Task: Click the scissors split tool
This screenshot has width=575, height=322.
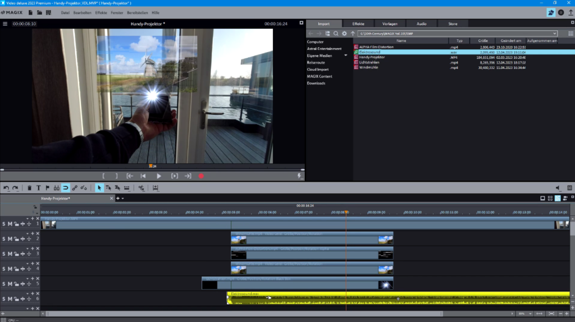Action: [x=141, y=188]
